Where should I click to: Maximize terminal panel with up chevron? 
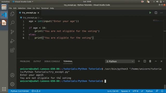pyautogui.click(x=156, y=61)
